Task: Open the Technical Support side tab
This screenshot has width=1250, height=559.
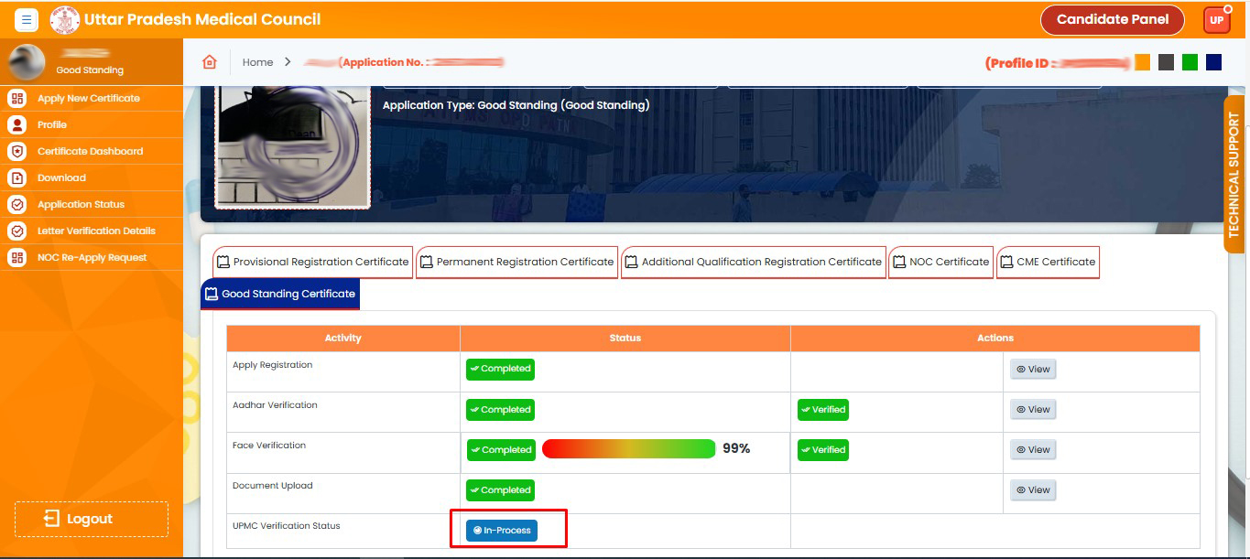Action: (x=1234, y=174)
